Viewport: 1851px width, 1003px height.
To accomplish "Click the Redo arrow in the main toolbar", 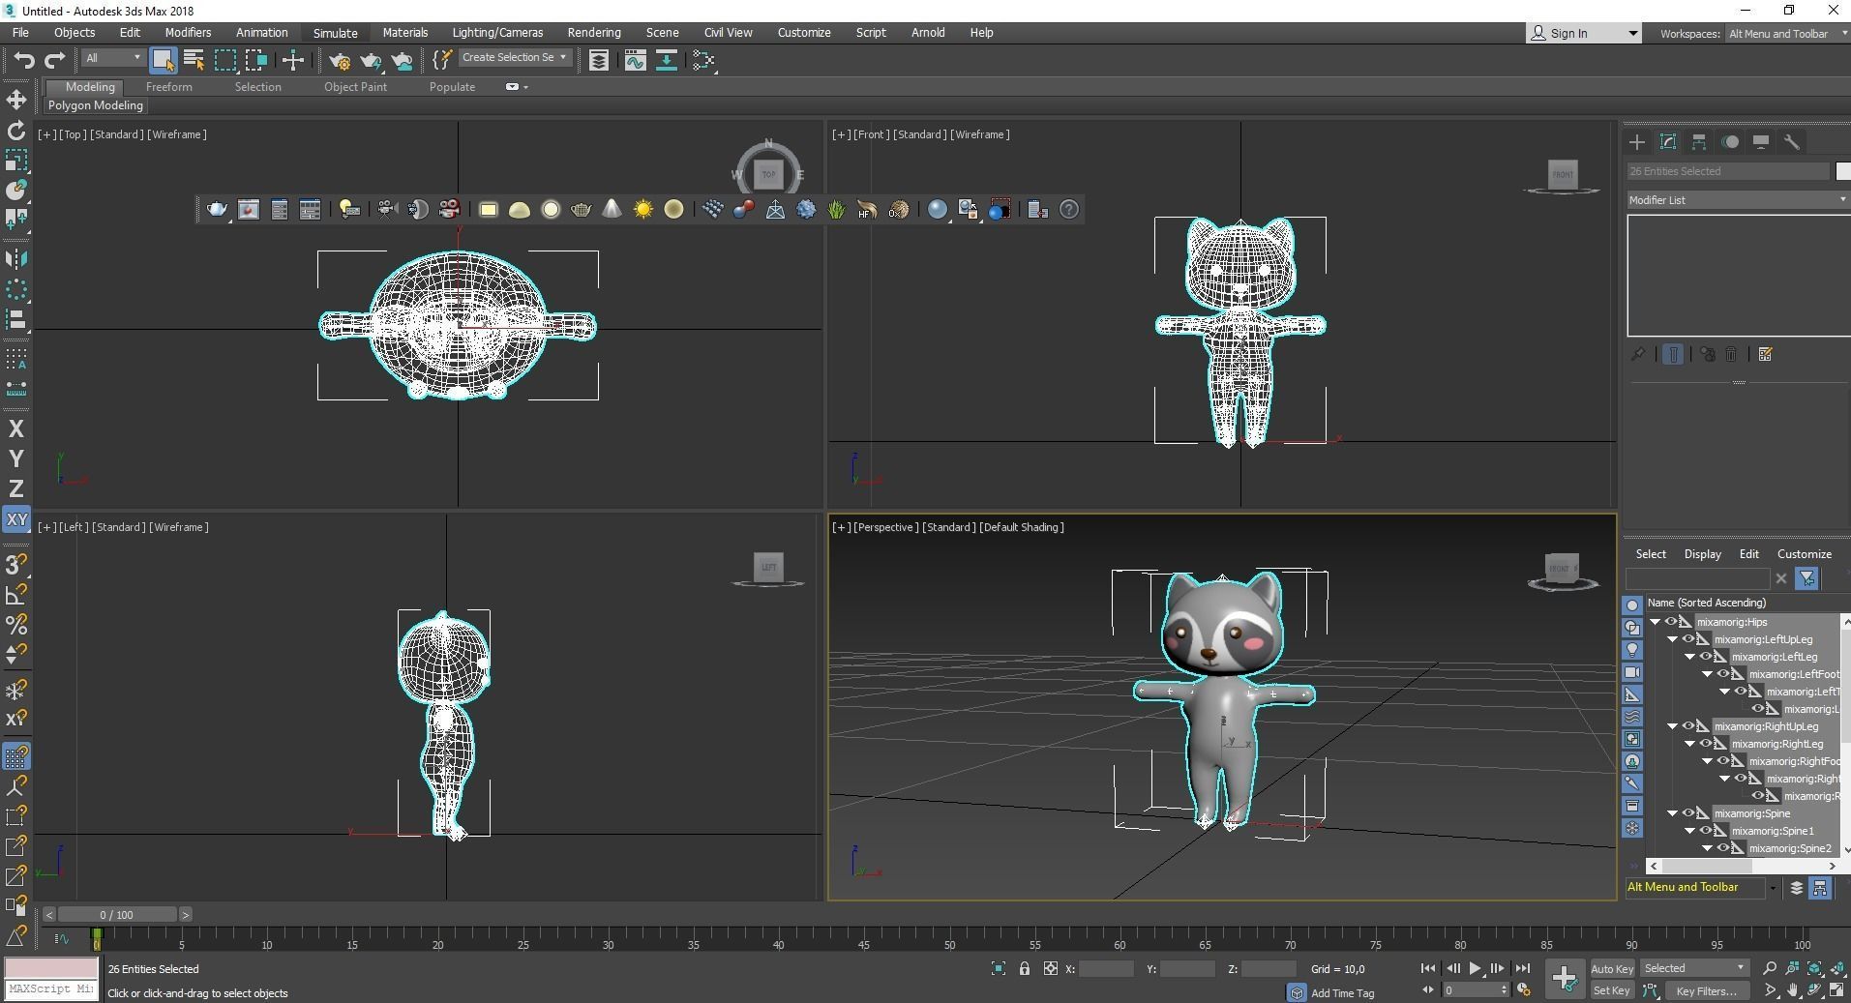I will pos(55,60).
